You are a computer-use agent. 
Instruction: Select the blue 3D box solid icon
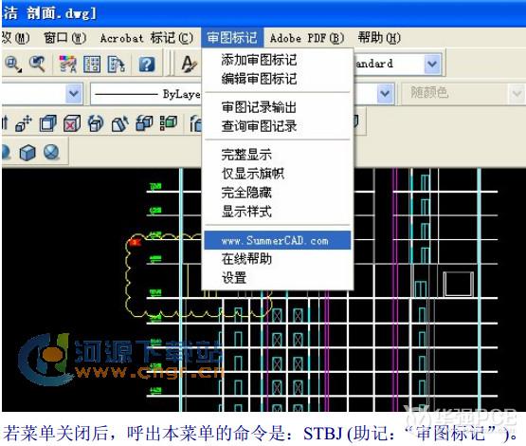pos(27,152)
